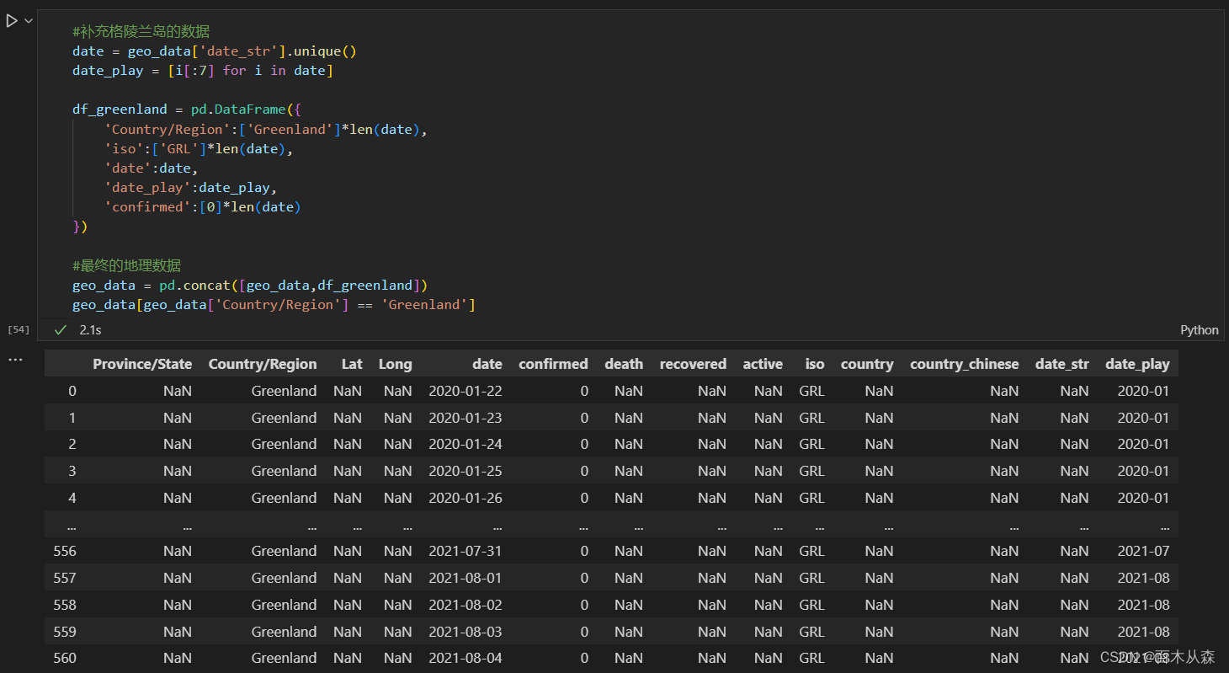Click the 'confirmed':[0]*len(date) line
The image size is (1229, 673).
[x=203, y=207]
